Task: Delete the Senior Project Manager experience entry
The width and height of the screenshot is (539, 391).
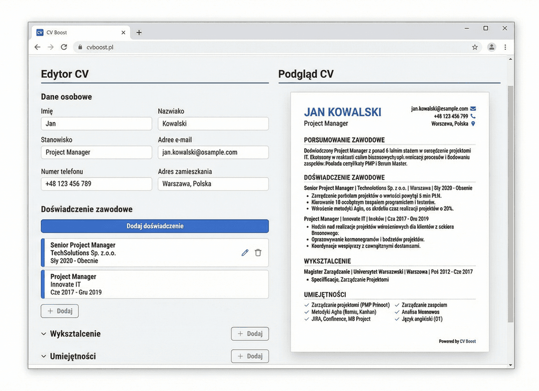Action: coord(258,253)
